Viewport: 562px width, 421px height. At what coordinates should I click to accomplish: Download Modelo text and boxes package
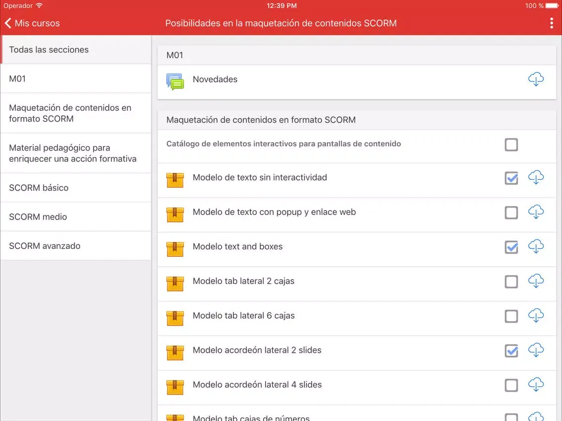pyautogui.click(x=536, y=247)
